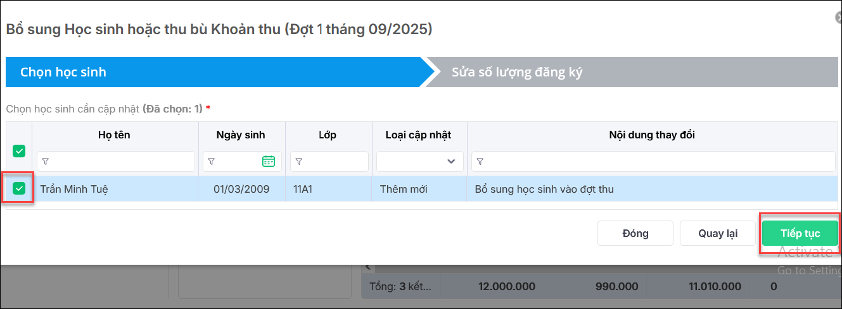Click the Đóng button

tap(635, 233)
